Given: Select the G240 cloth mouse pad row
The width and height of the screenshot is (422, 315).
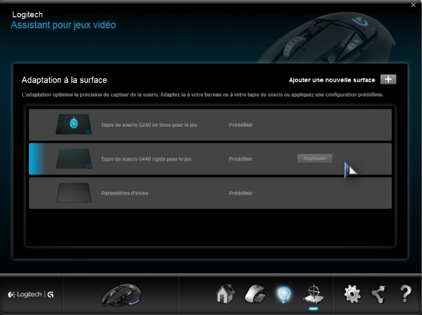Looking at the screenshot, I should point(210,125).
